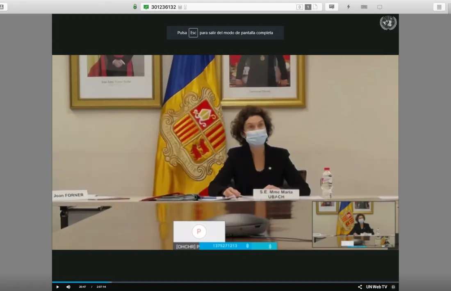Toggle fullscreen with the arrows icon bottom right
The image size is (451, 291).
393,287
